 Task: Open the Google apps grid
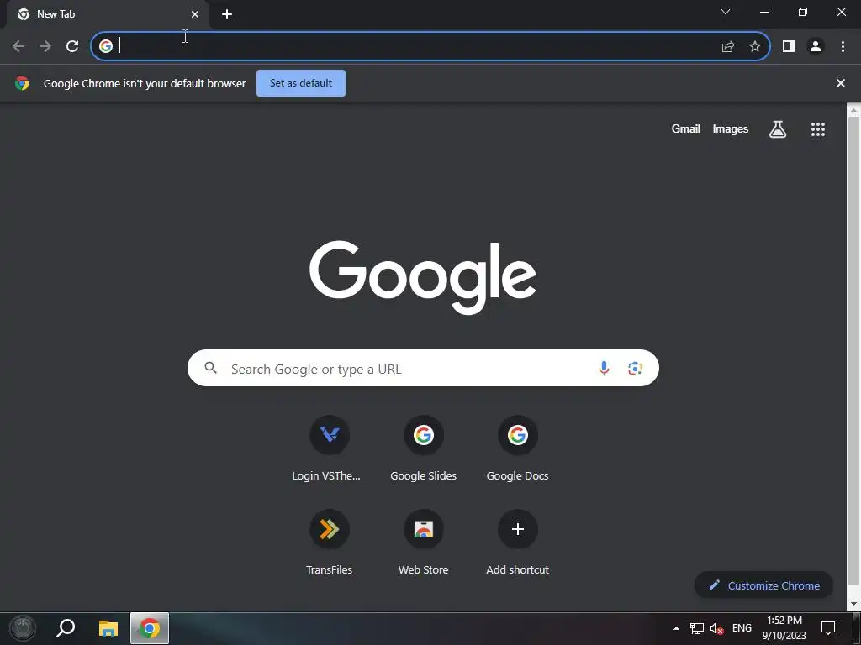pos(817,128)
